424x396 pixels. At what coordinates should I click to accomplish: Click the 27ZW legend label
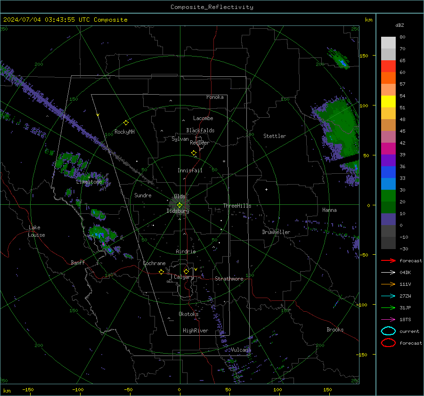405,296
